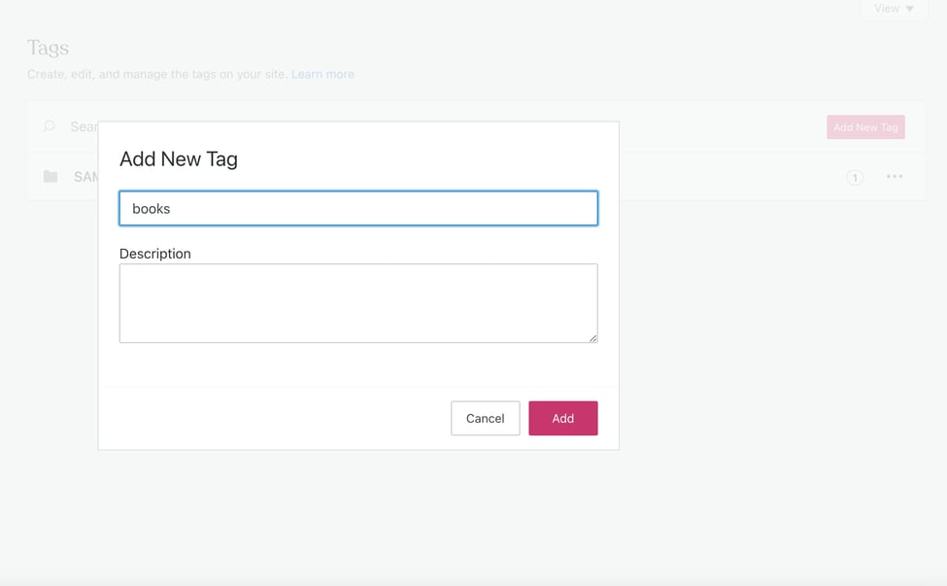Click the Add New Tag button
The height and width of the screenshot is (586, 947).
tap(864, 126)
